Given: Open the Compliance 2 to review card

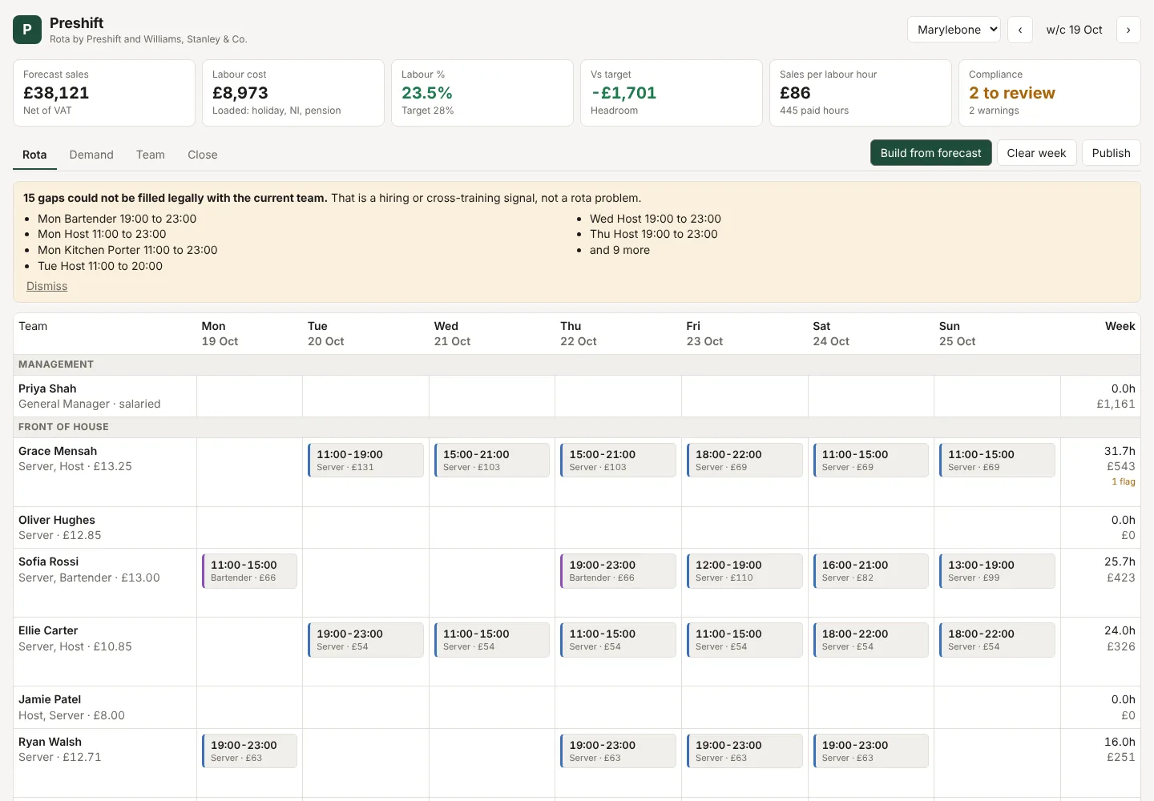Looking at the screenshot, I should tap(1050, 93).
